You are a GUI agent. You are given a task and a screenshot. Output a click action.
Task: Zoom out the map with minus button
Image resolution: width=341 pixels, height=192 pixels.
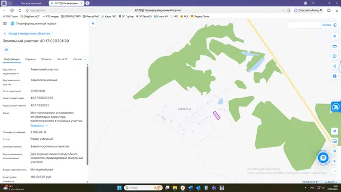pos(335,171)
